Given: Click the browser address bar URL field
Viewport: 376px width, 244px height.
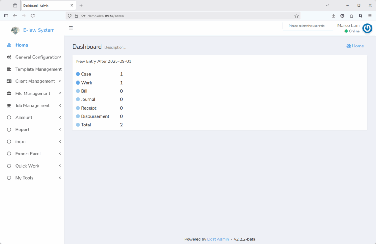Looking at the screenshot, I should tap(184, 16).
